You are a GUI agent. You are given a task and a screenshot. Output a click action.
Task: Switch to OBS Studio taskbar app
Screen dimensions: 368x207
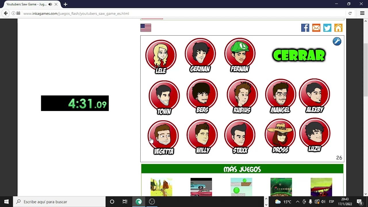tap(152, 202)
